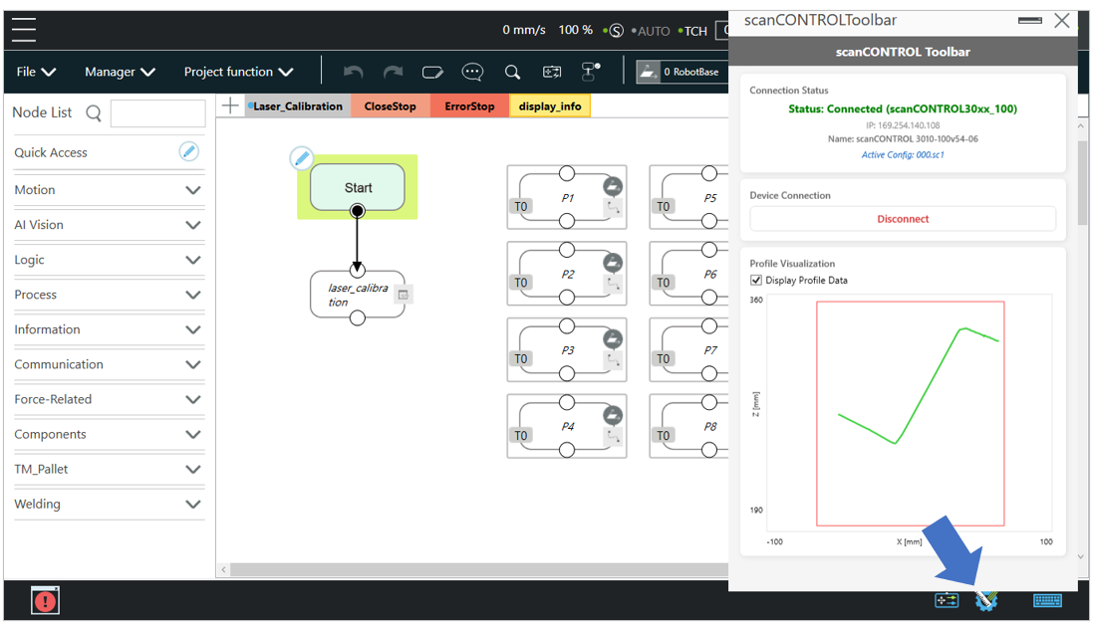Open the hamburger main menu
The height and width of the screenshot is (626, 1093).
coord(24,30)
